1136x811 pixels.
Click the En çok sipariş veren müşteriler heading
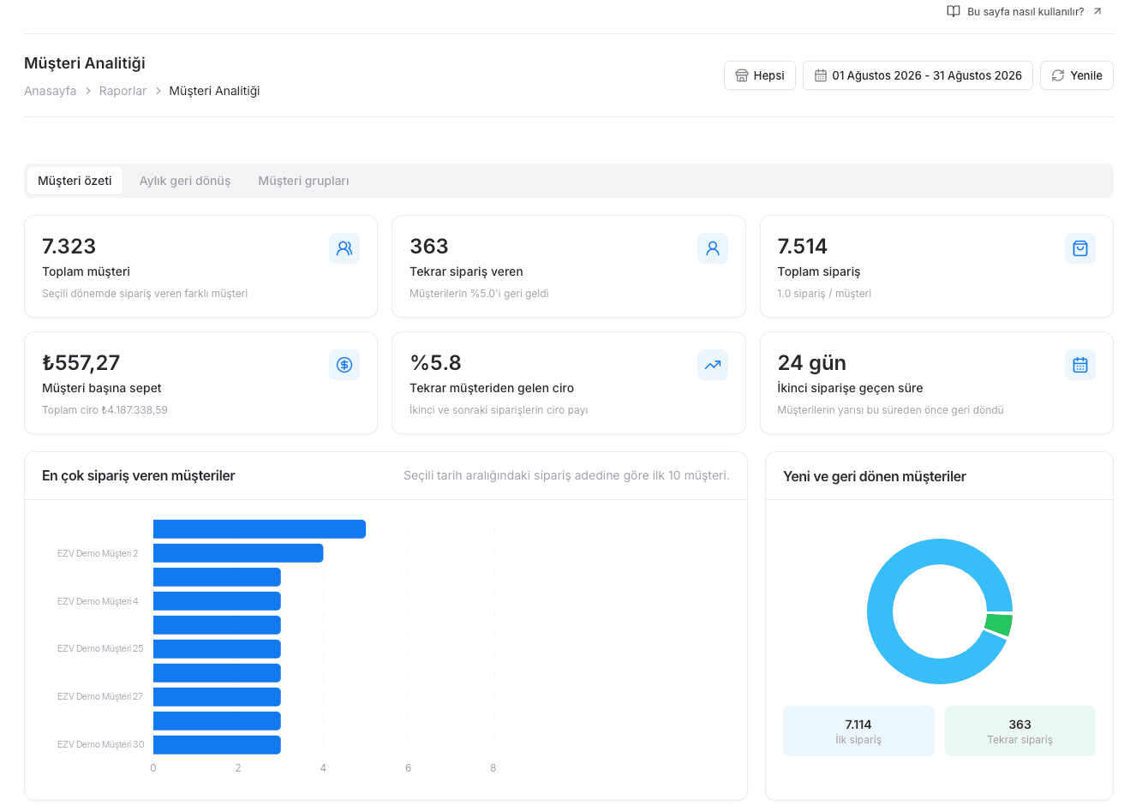coord(138,475)
